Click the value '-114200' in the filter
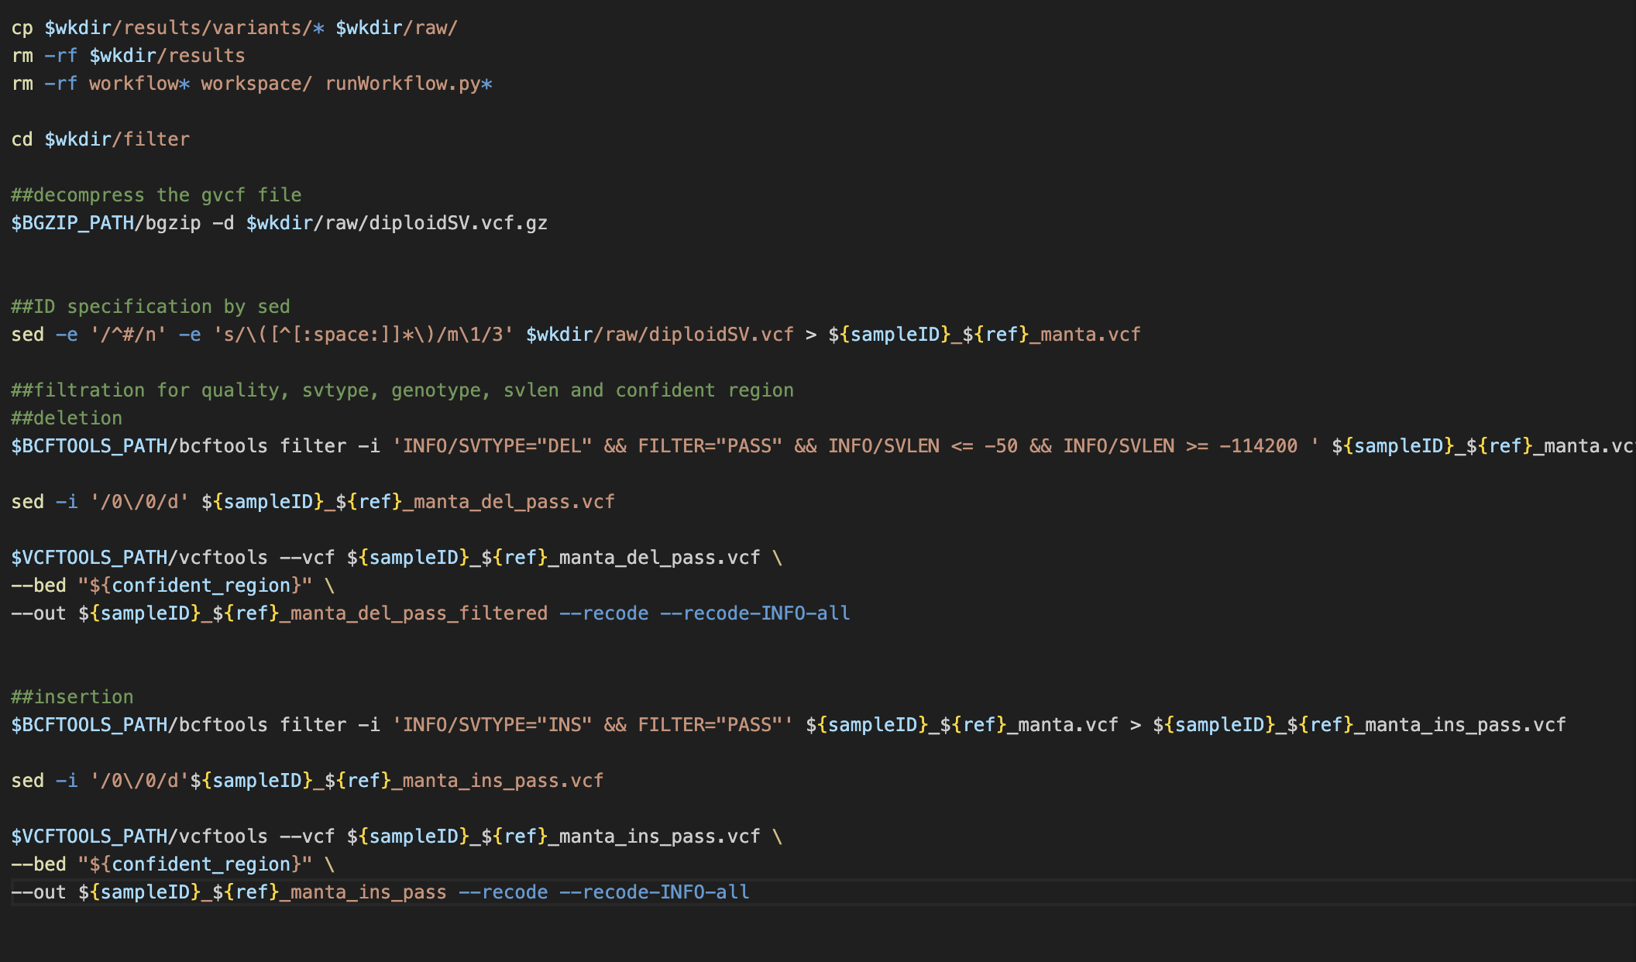1636x962 pixels. point(1258,446)
